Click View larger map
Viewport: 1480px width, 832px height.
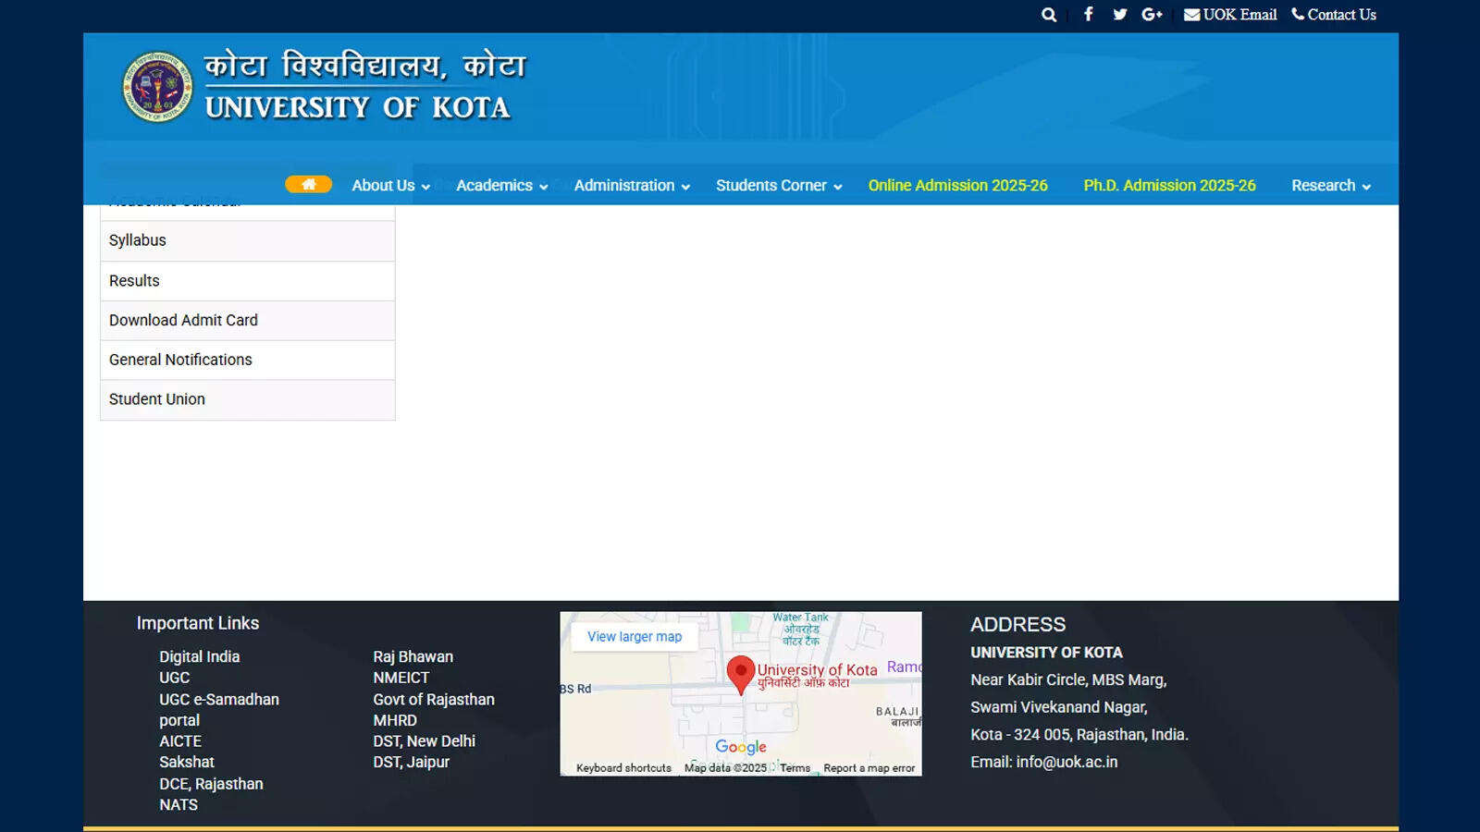pos(635,637)
